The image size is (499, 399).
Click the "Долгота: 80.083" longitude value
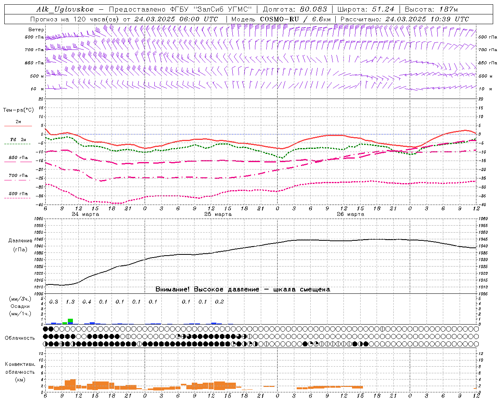(x=294, y=9)
